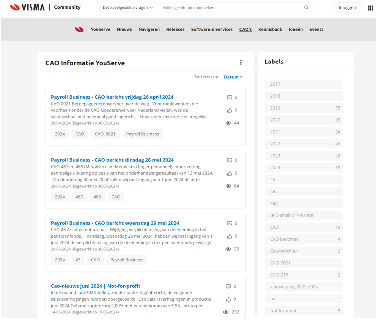
Task: Open post 'CAO bericht dinsdag 28 mei 2024'
Action: click(x=112, y=160)
